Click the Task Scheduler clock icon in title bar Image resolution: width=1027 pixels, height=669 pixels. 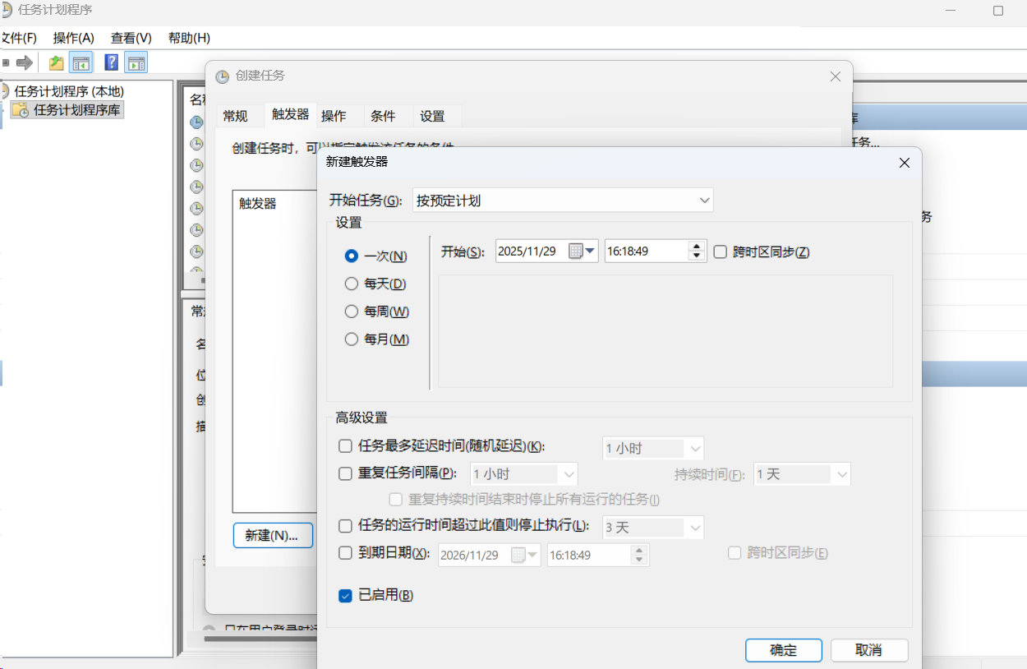coord(9,10)
